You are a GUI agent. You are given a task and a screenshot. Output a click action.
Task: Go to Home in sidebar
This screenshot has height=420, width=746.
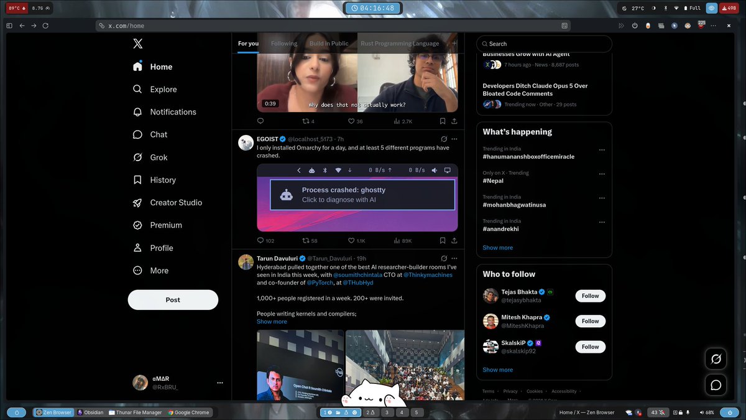(x=153, y=67)
